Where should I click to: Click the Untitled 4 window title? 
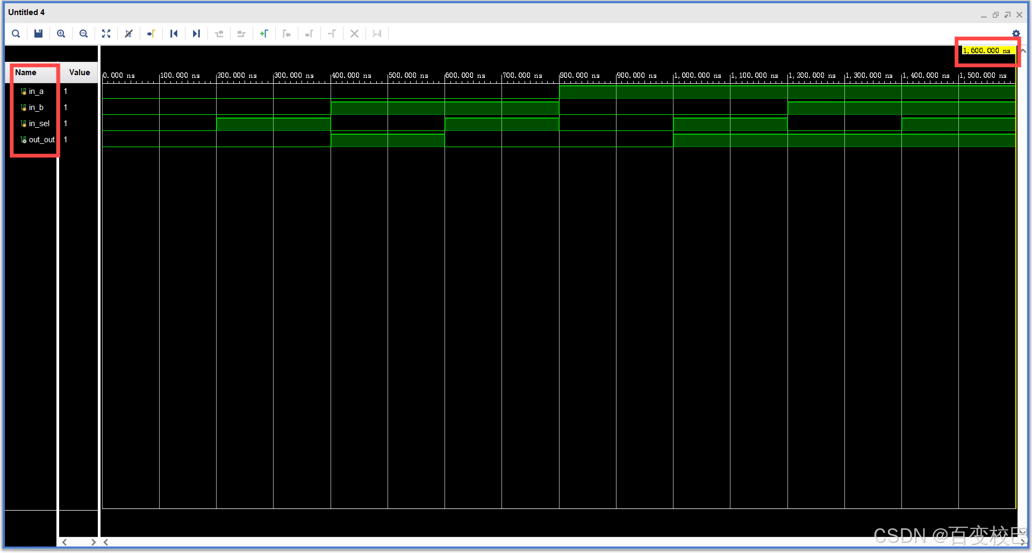click(26, 12)
